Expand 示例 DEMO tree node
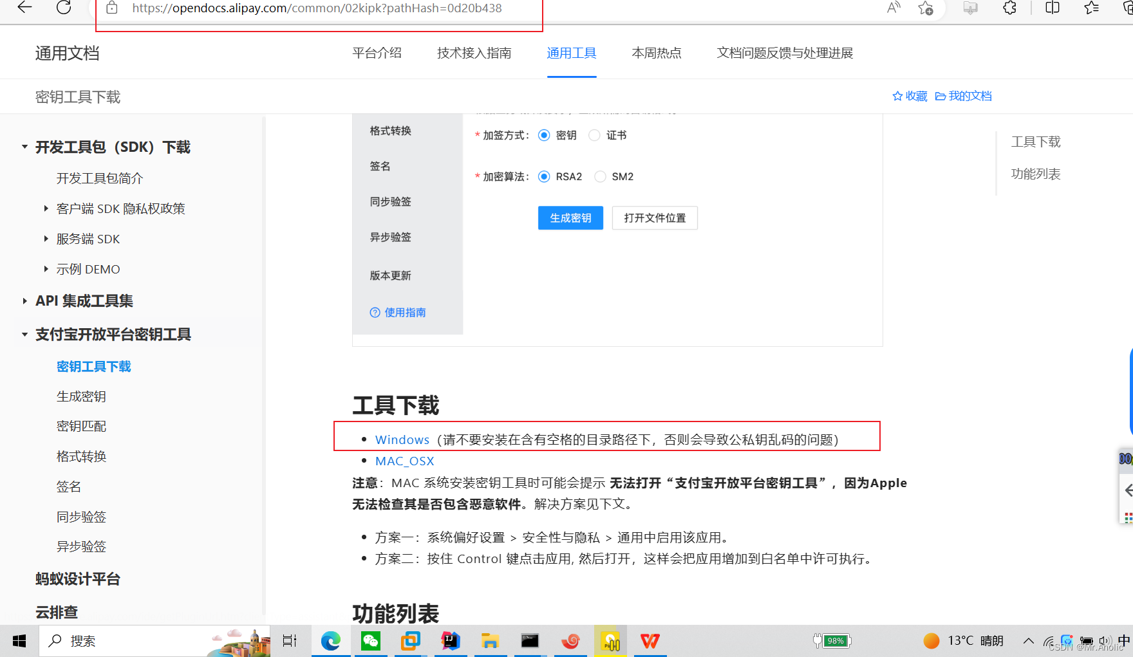This screenshot has height=657, width=1133. (x=46, y=268)
